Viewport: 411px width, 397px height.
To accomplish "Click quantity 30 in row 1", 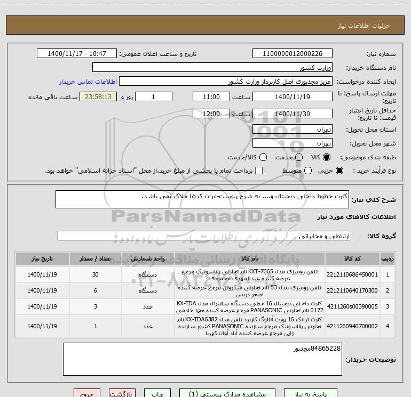I will click(x=95, y=274).
